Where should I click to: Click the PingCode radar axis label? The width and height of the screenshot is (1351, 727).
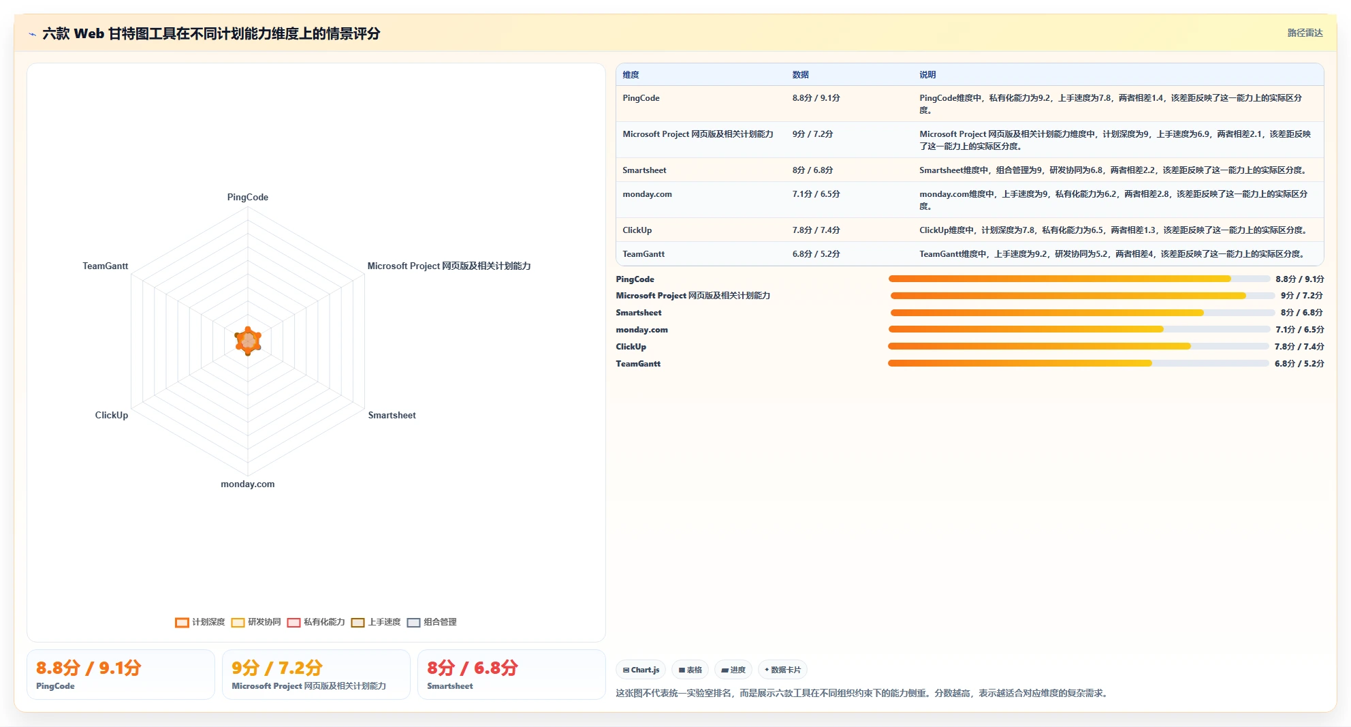pyautogui.click(x=248, y=197)
